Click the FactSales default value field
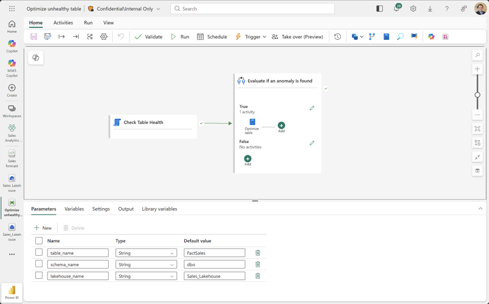489x304 pixels. (215, 253)
